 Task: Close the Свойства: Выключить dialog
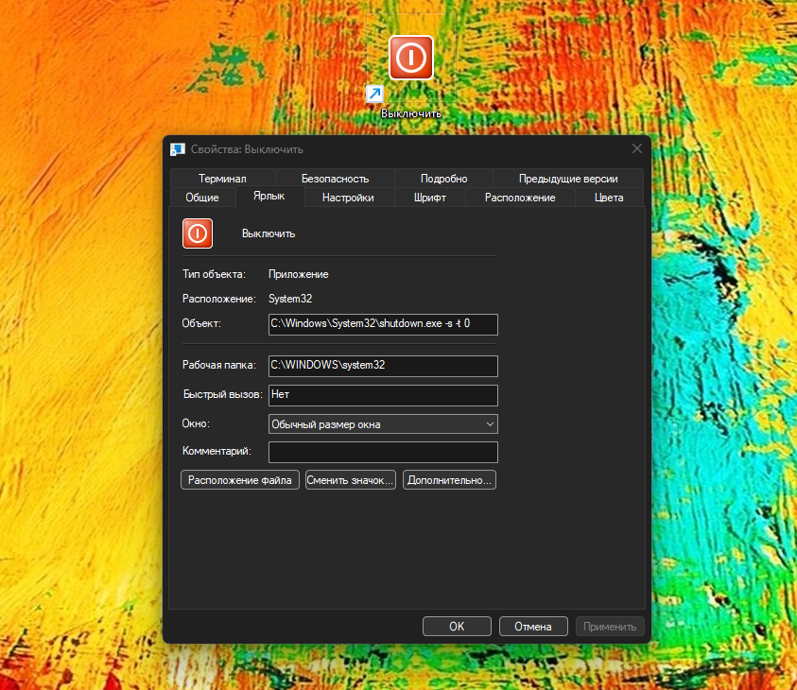[637, 148]
